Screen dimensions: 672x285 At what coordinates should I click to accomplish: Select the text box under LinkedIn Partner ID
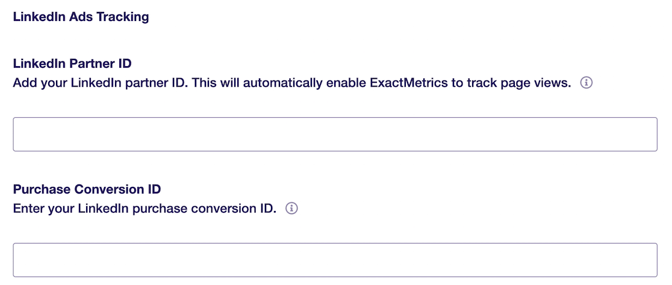pos(335,134)
